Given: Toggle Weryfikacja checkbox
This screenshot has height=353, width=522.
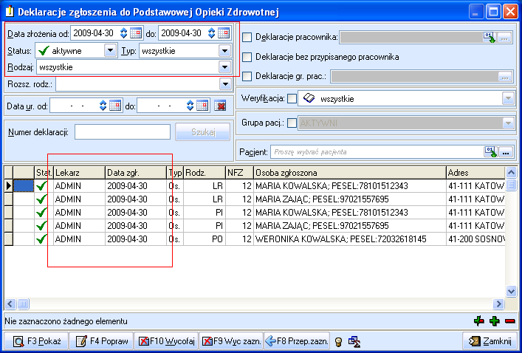Looking at the screenshot, I should [292, 98].
